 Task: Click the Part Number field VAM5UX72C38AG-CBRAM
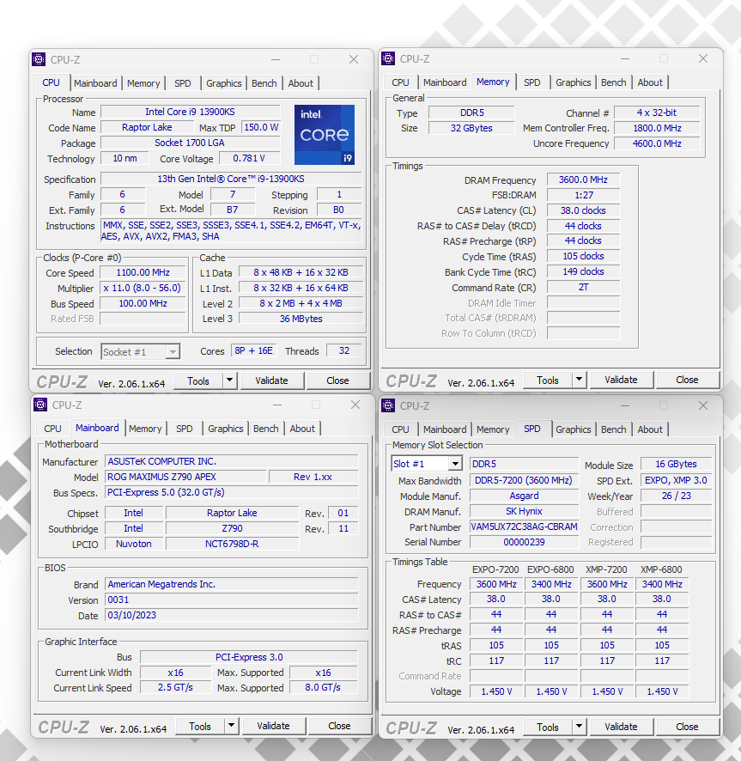pos(524,527)
